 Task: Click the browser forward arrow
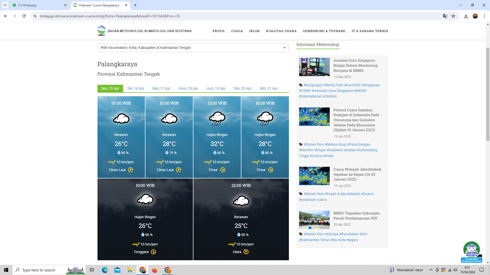point(15,16)
